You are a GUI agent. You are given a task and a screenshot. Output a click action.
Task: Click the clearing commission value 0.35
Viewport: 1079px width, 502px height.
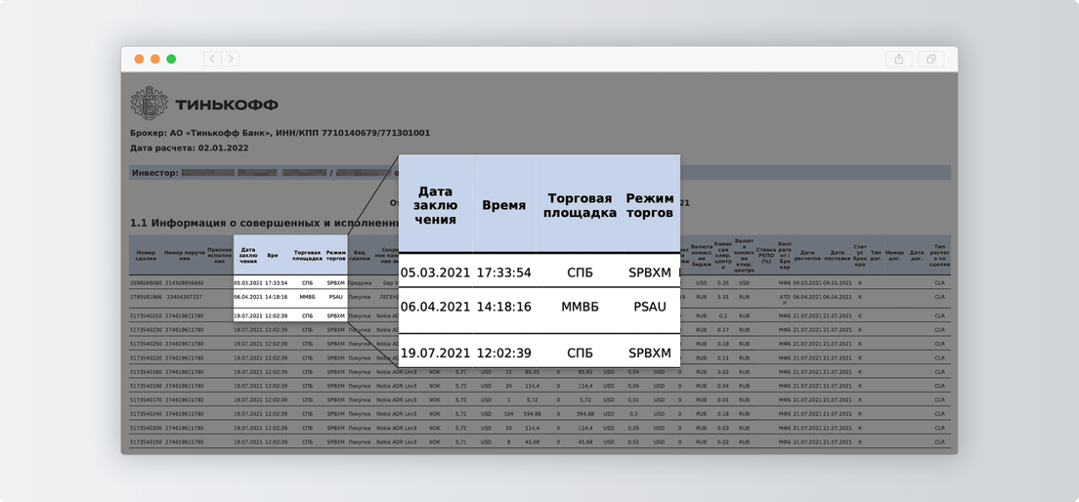(x=722, y=282)
